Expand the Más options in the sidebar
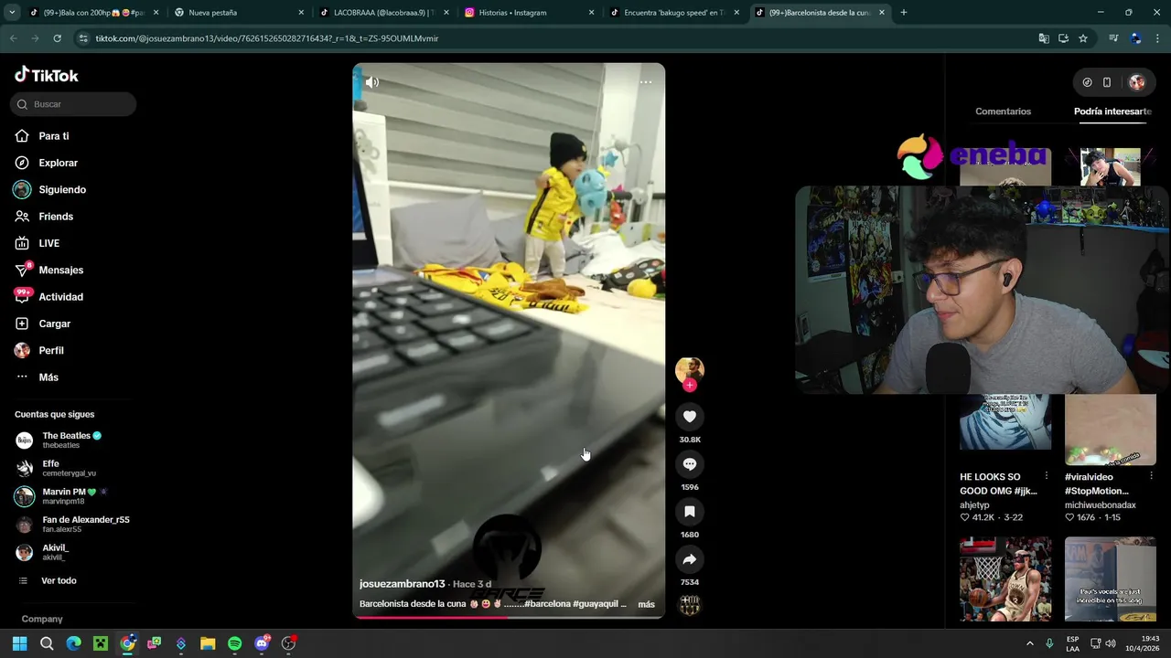The image size is (1171, 658). [37, 377]
